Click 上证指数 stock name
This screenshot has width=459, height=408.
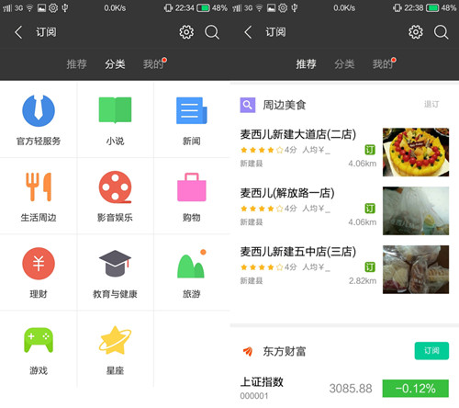pyautogui.click(x=262, y=382)
